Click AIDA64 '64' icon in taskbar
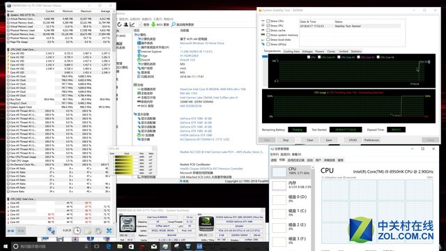Viewport: 446px width, 251px height. (200, 246)
